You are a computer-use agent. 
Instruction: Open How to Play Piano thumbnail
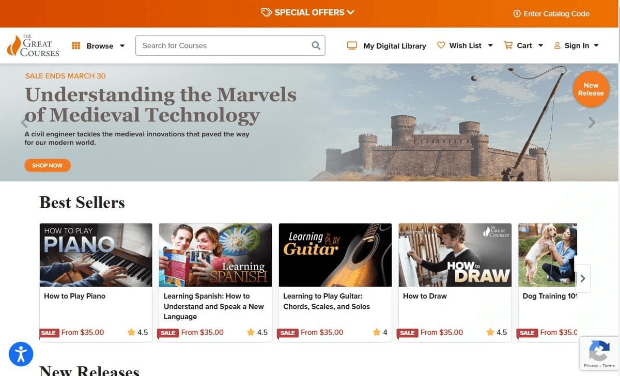tap(96, 255)
